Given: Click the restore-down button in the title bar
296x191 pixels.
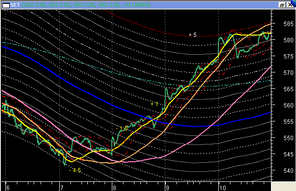Looking at the screenshot, I should coord(282,5).
